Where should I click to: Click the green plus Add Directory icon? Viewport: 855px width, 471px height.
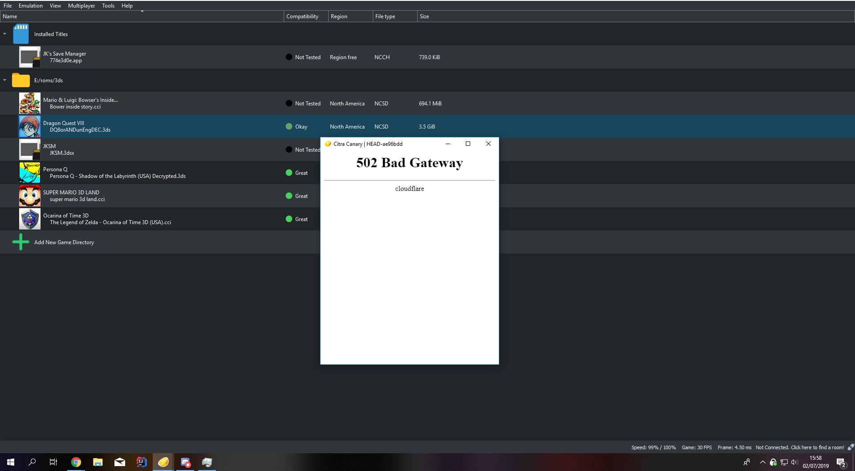(x=20, y=242)
